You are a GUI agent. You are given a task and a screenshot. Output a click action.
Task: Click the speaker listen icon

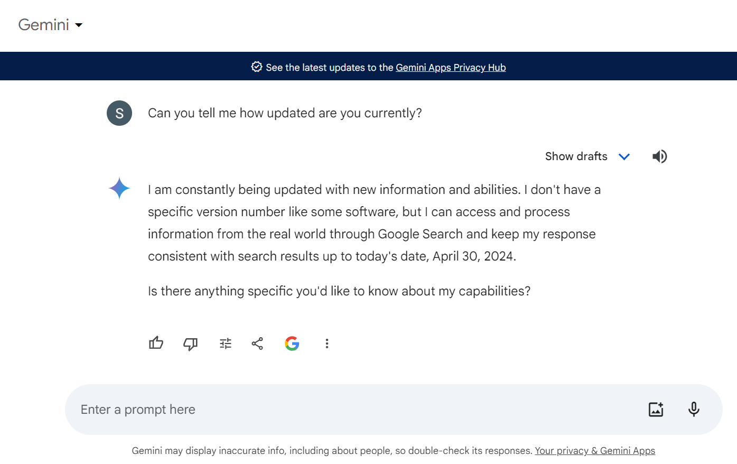click(x=659, y=156)
